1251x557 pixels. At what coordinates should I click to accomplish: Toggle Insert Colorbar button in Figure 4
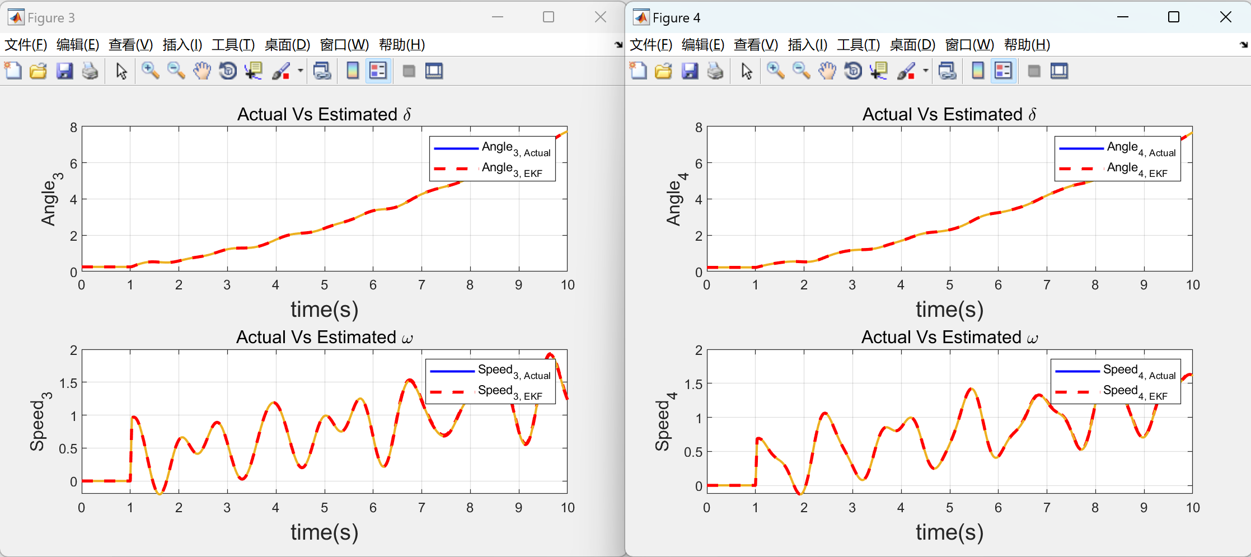click(977, 71)
